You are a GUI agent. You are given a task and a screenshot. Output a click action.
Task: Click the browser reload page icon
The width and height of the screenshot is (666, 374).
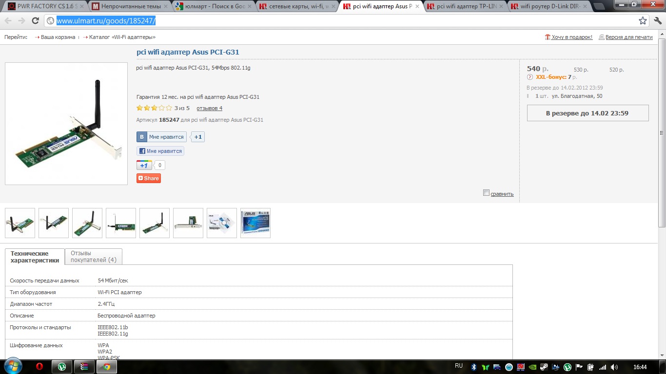pyautogui.click(x=35, y=20)
